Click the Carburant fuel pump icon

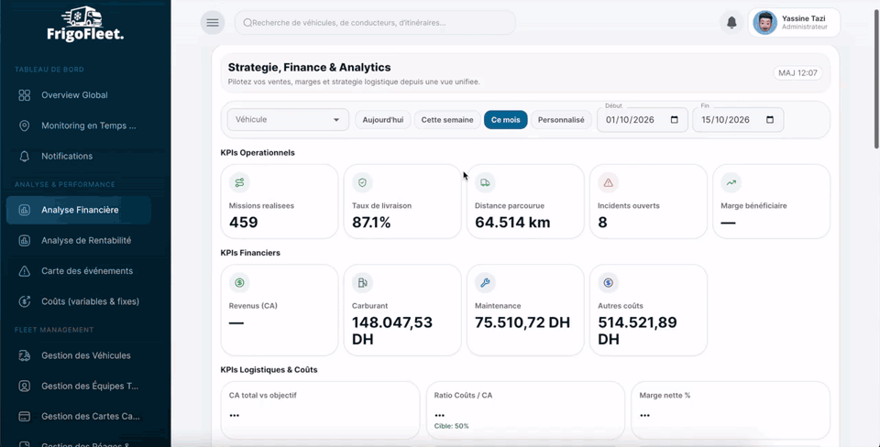point(363,283)
